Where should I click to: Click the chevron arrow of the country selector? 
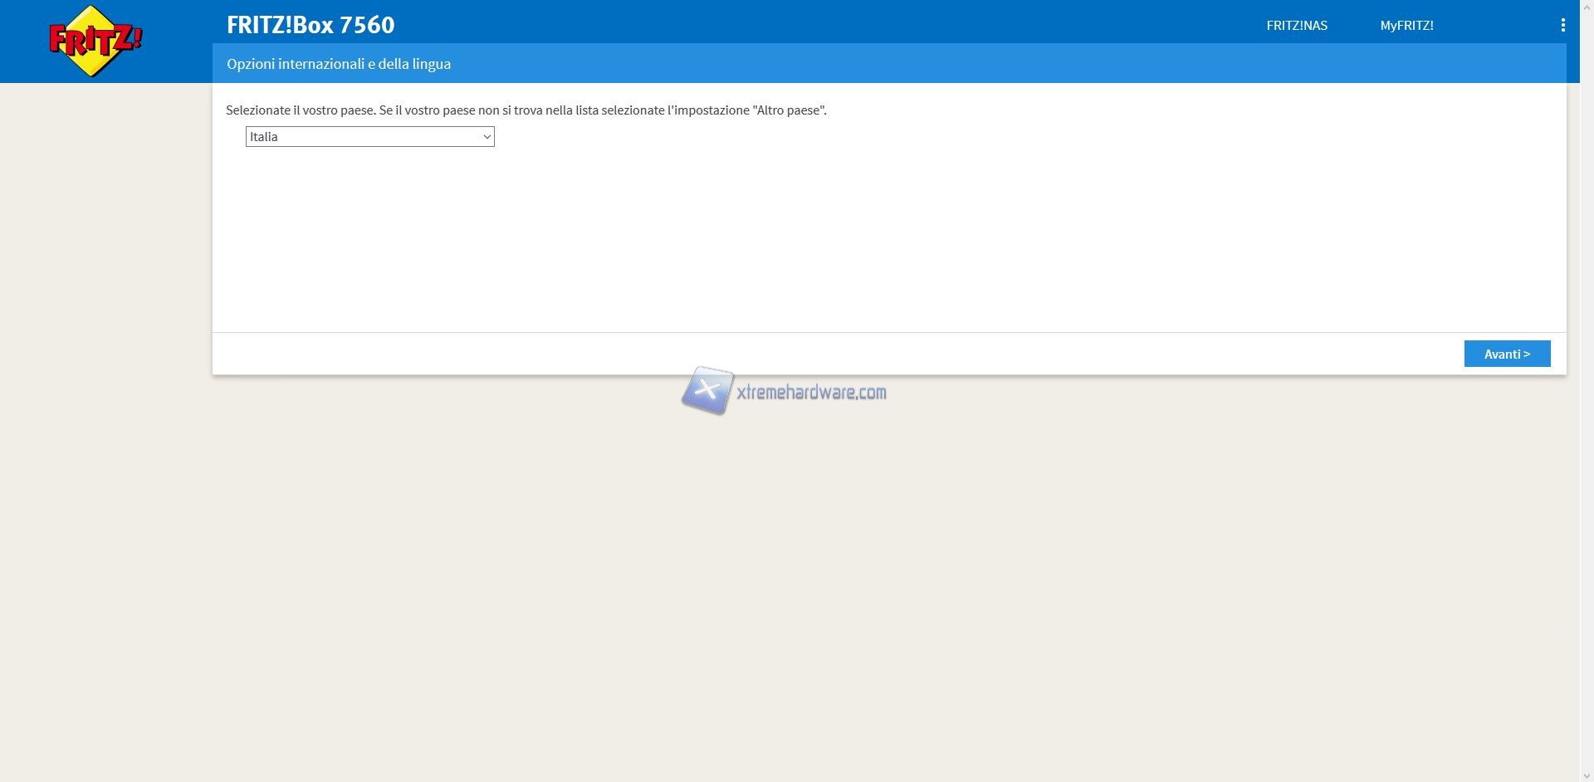487,137
